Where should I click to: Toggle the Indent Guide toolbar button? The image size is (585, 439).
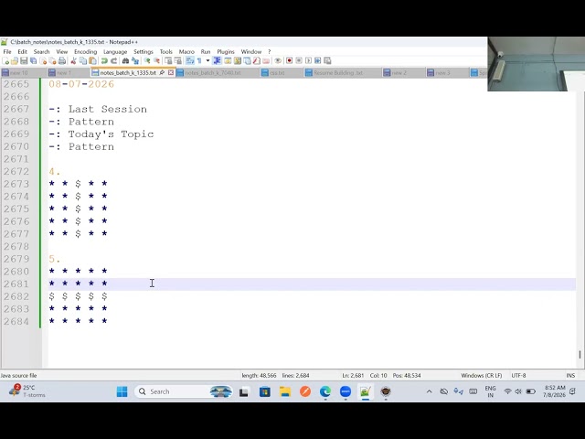[x=218, y=60]
